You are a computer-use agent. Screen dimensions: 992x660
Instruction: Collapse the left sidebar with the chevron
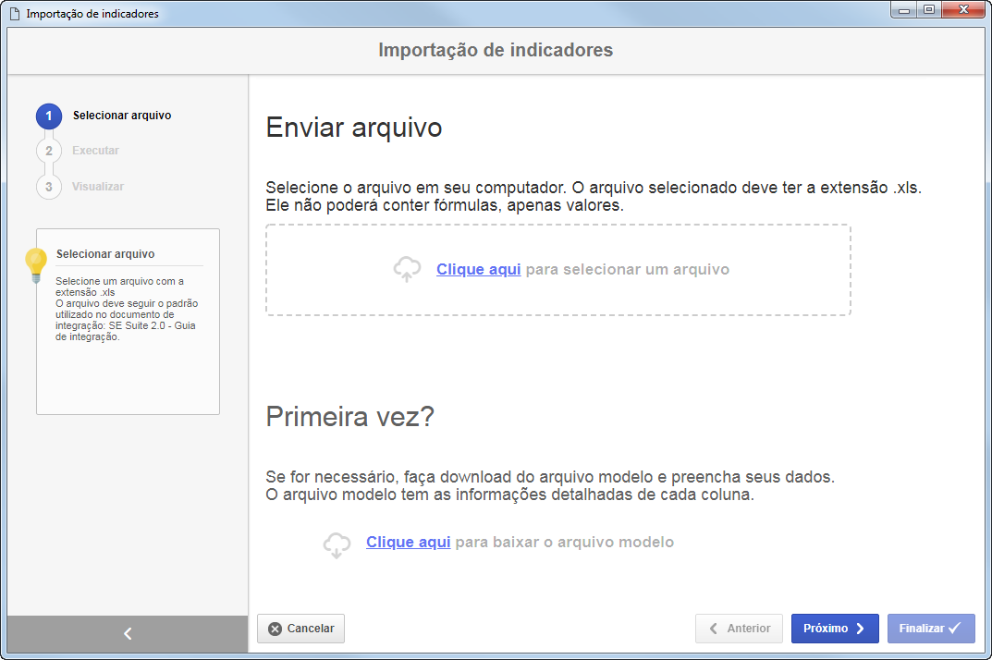tap(128, 633)
